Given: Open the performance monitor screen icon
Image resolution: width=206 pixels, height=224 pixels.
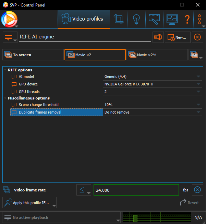Looking at the screenshot, I should coord(172,19).
